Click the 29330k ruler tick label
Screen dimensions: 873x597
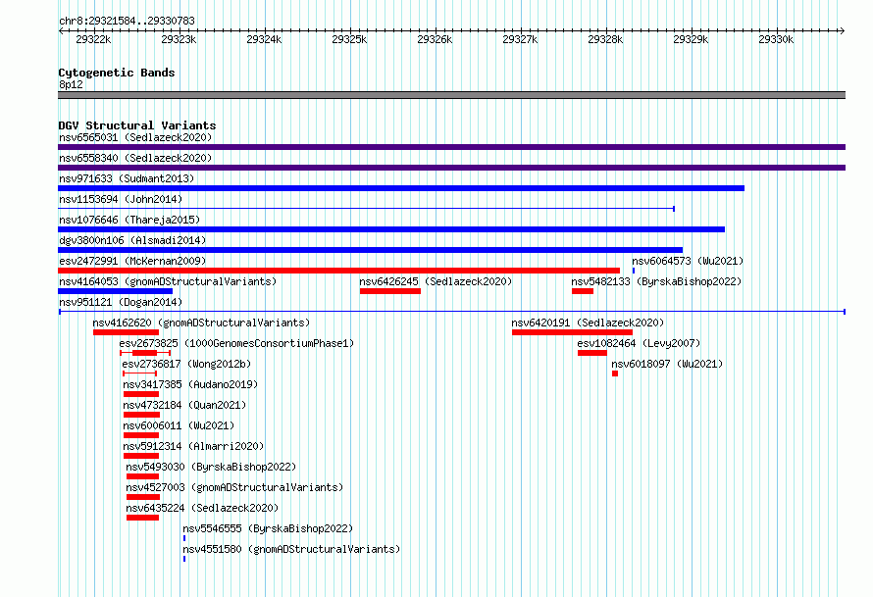776,39
